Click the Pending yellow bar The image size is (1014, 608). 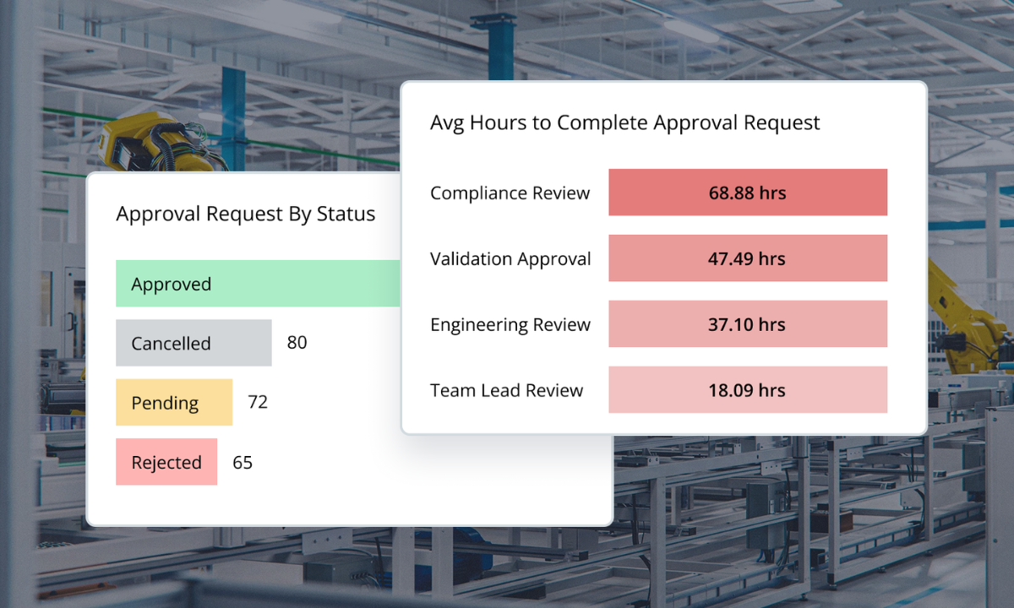[173, 403]
